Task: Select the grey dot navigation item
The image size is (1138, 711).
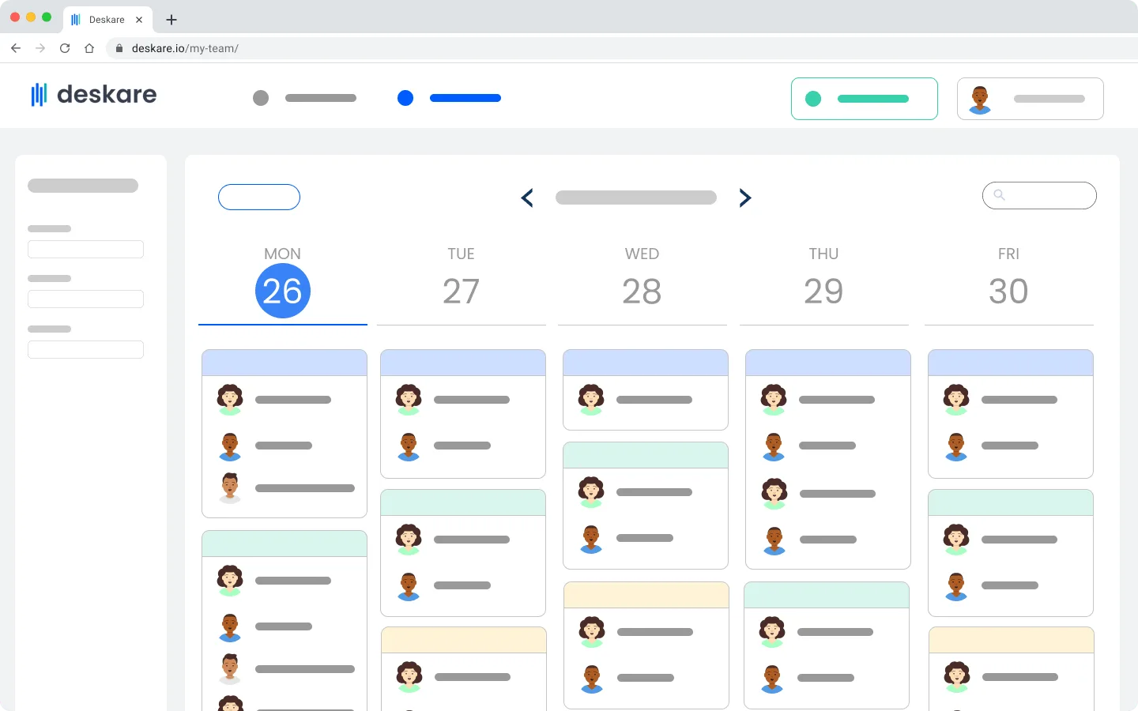Action: pyautogui.click(x=304, y=98)
